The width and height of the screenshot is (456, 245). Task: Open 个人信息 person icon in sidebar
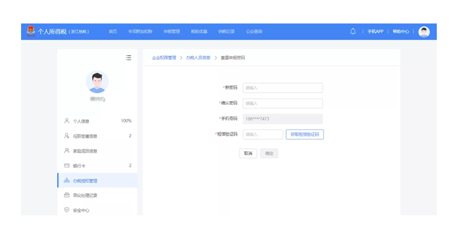(67, 120)
